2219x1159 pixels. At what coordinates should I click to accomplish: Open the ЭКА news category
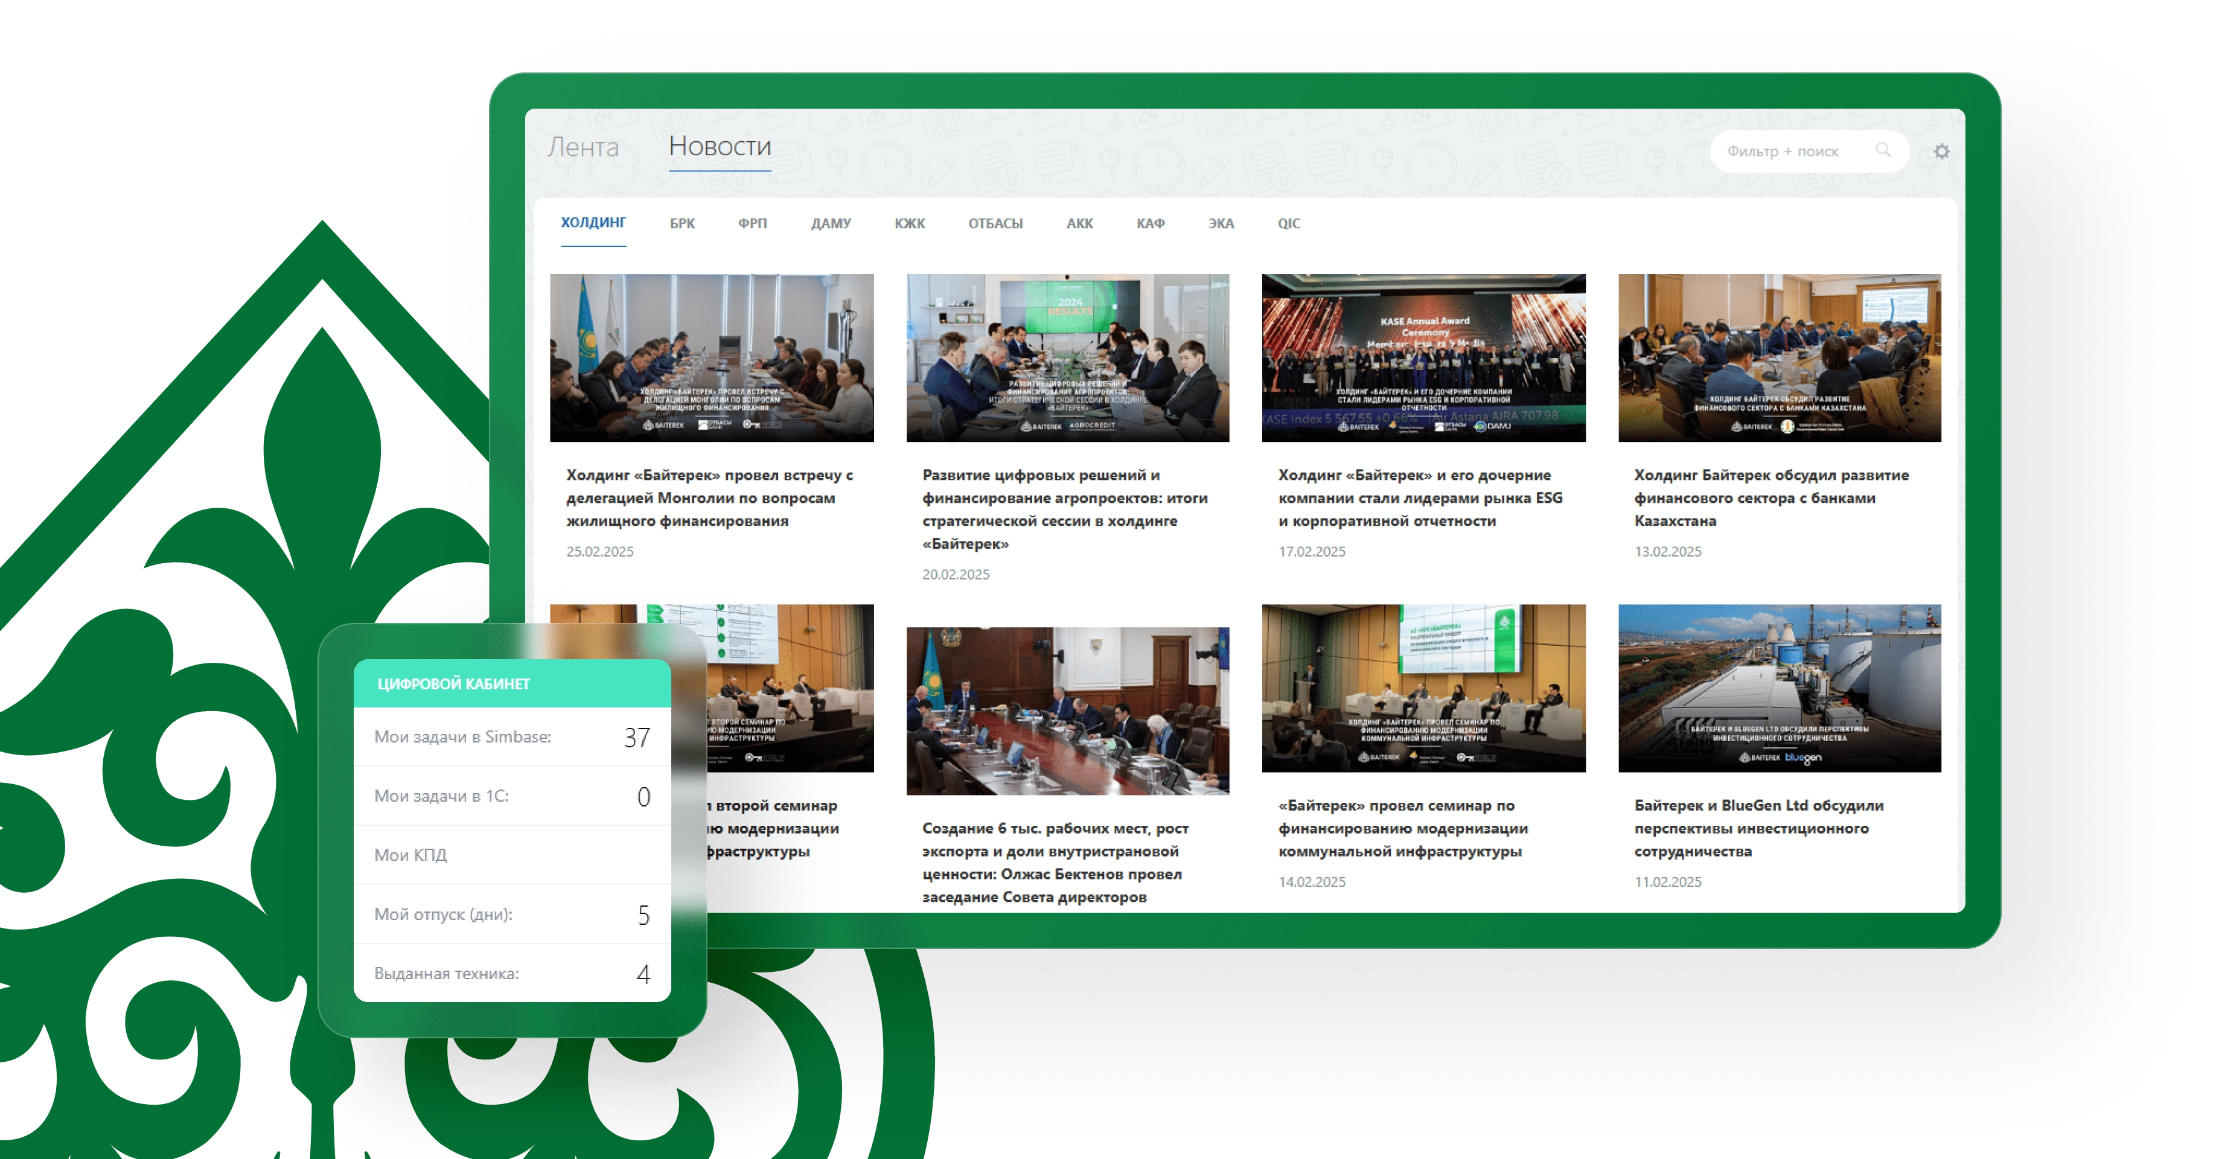coord(1221,223)
